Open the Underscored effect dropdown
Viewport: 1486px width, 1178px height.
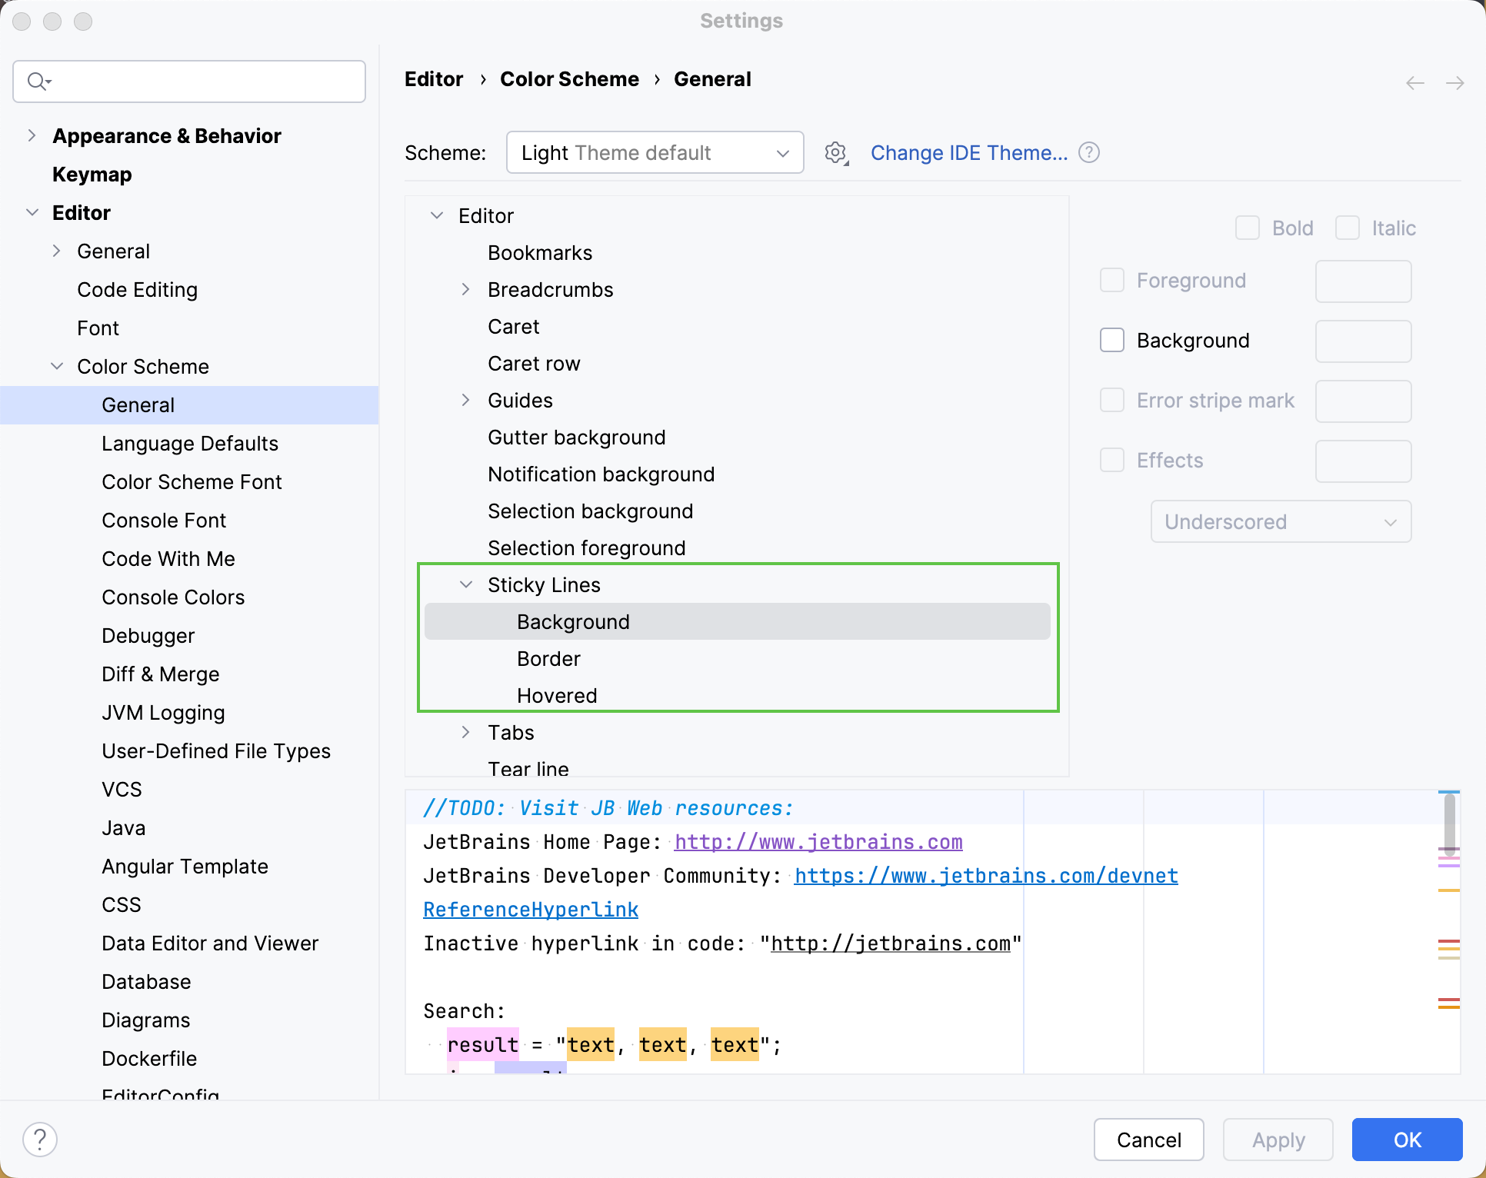point(1280,521)
